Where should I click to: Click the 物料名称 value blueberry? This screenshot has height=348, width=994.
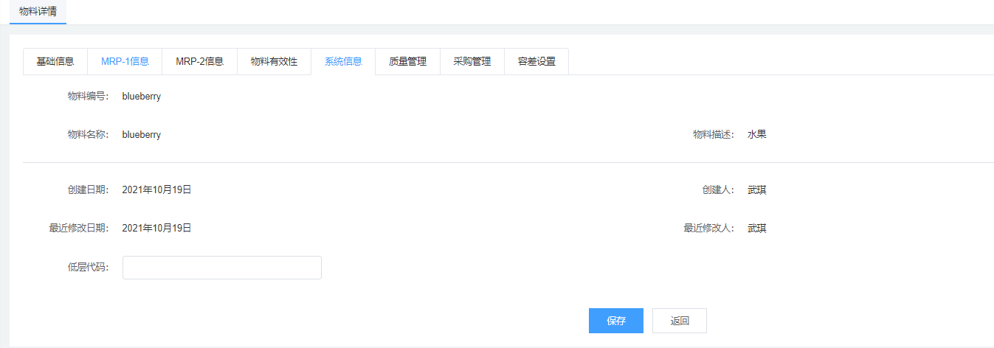point(142,135)
